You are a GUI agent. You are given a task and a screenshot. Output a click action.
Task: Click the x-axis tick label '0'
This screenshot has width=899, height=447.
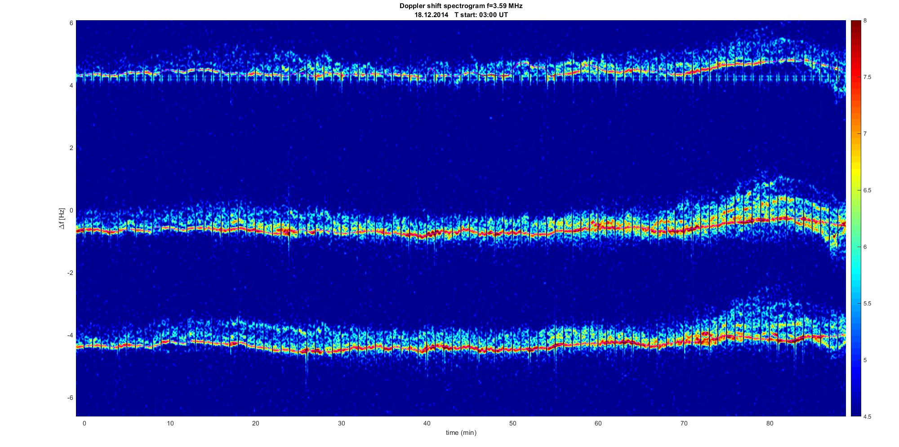(85, 423)
